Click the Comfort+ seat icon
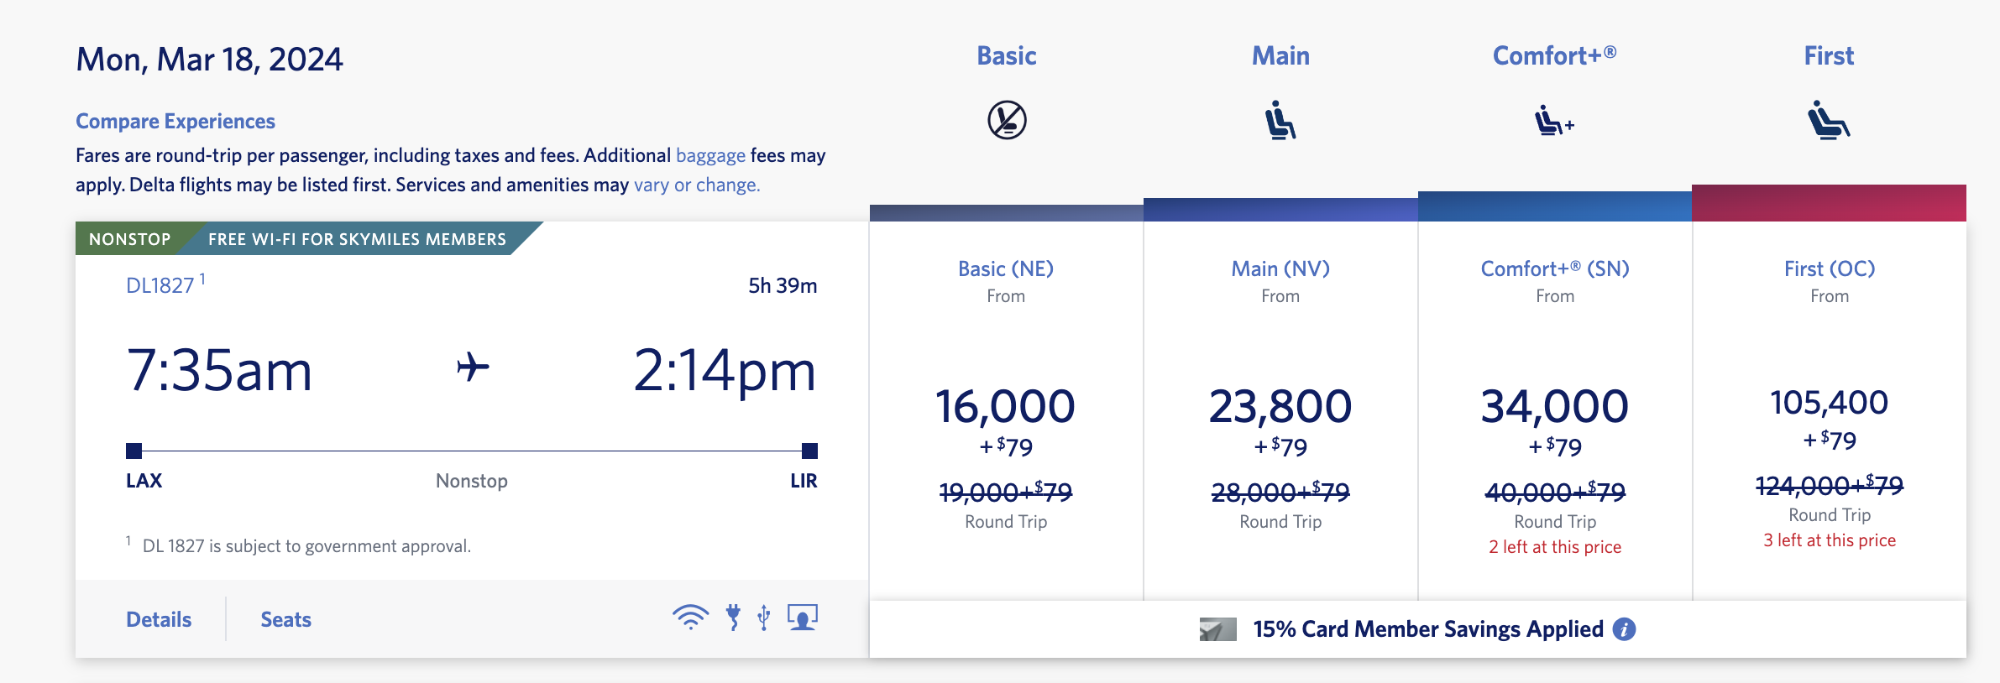2000x683 pixels. 1553,122
